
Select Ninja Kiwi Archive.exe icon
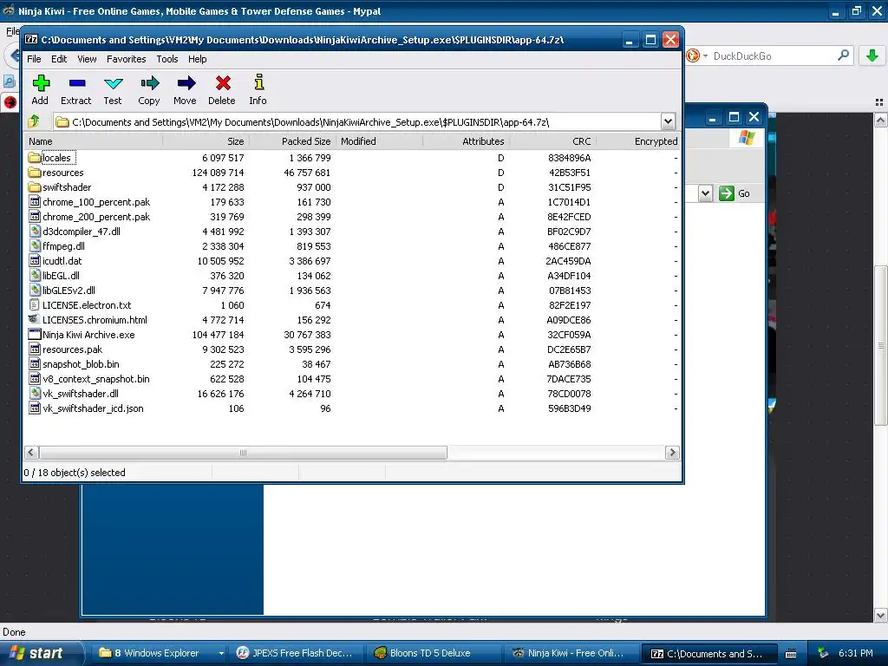tap(35, 334)
